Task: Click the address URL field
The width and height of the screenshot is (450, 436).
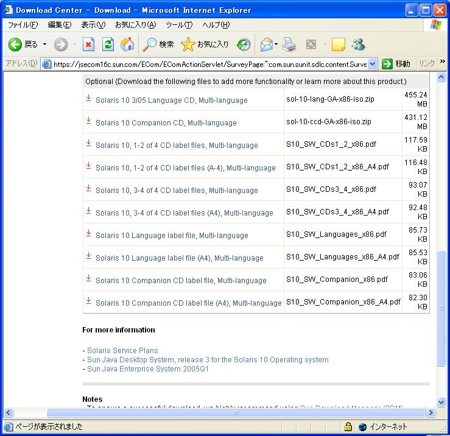Action: click(210, 64)
